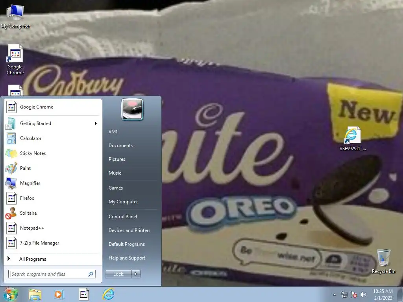Viewport: 403px width, 302px height.
Task: Open Default Programs
Action: (132, 244)
